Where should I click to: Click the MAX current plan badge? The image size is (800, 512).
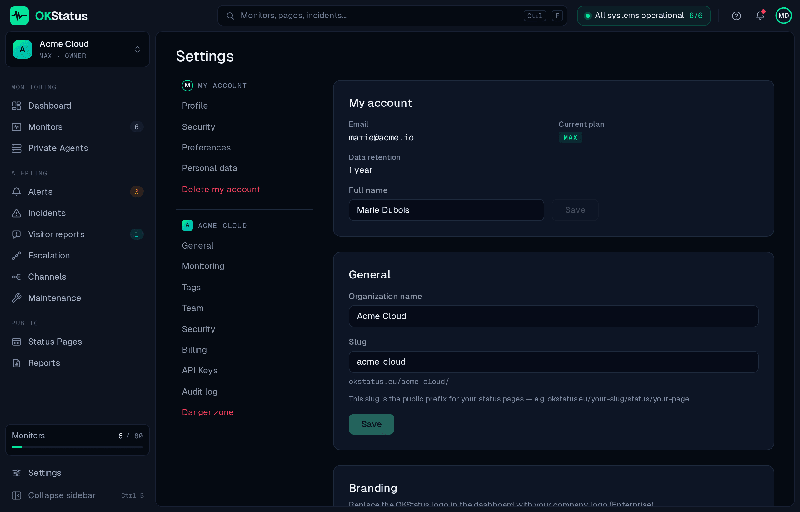(x=570, y=138)
